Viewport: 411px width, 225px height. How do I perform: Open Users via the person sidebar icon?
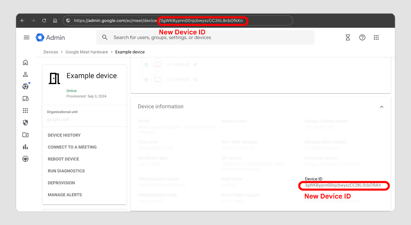click(x=25, y=75)
